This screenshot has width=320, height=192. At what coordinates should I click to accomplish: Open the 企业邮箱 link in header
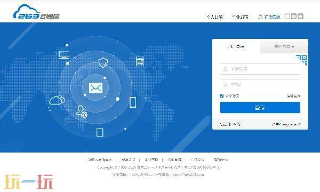(x=240, y=17)
